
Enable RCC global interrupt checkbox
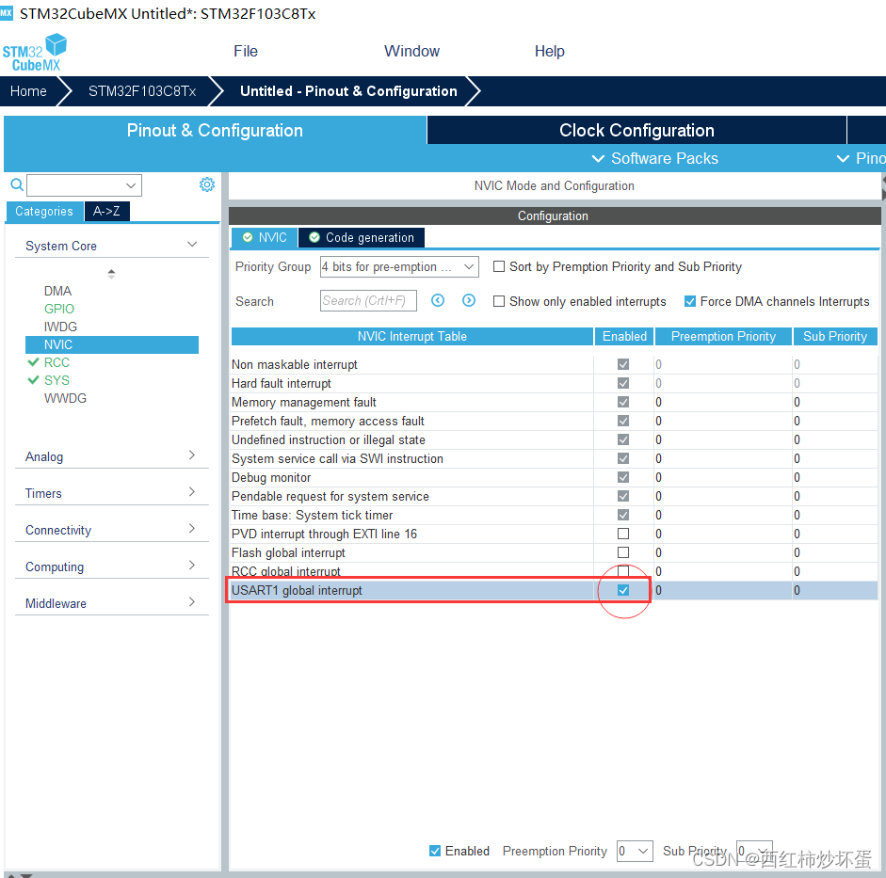coord(623,571)
